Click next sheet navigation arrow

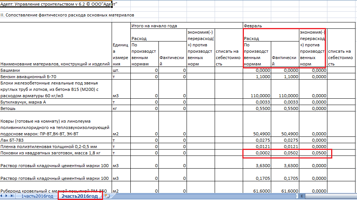click(x=6, y=196)
